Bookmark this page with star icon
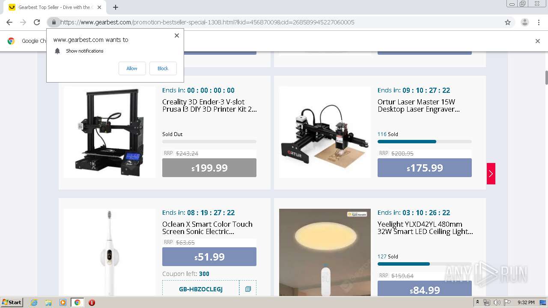Viewport: 548px width, 308px height. [508, 22]
